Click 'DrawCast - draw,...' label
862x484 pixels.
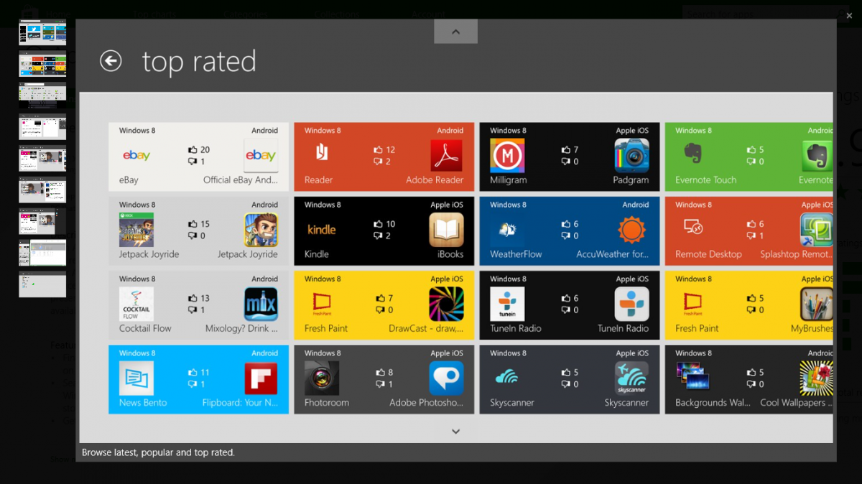pos(426,328)
